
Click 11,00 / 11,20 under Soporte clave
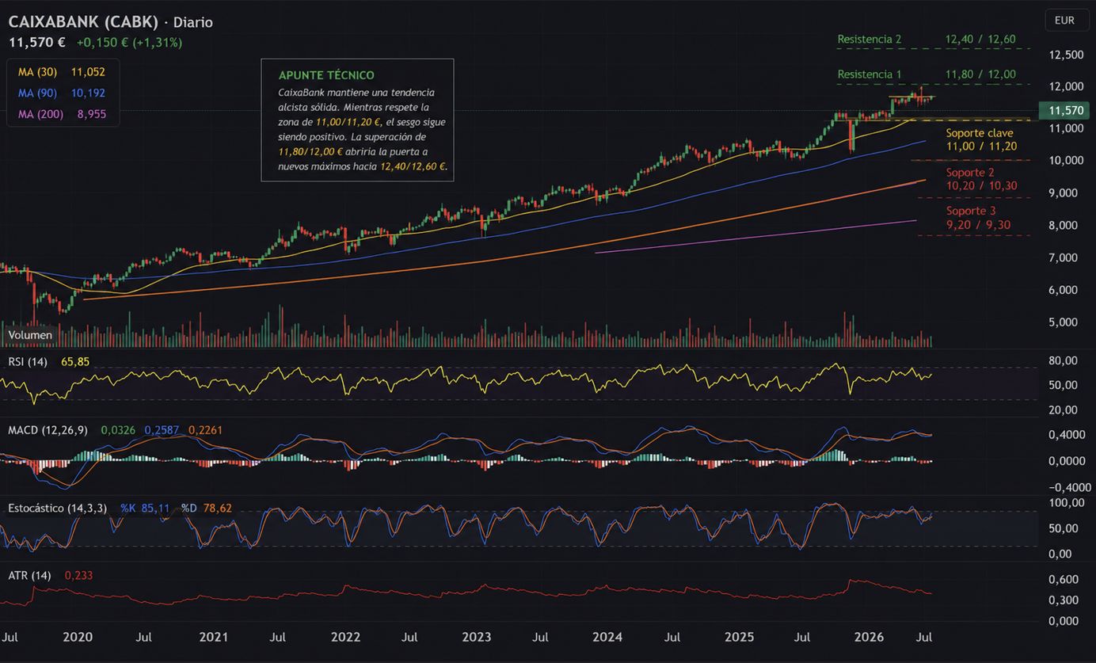[x=982, y=147]
